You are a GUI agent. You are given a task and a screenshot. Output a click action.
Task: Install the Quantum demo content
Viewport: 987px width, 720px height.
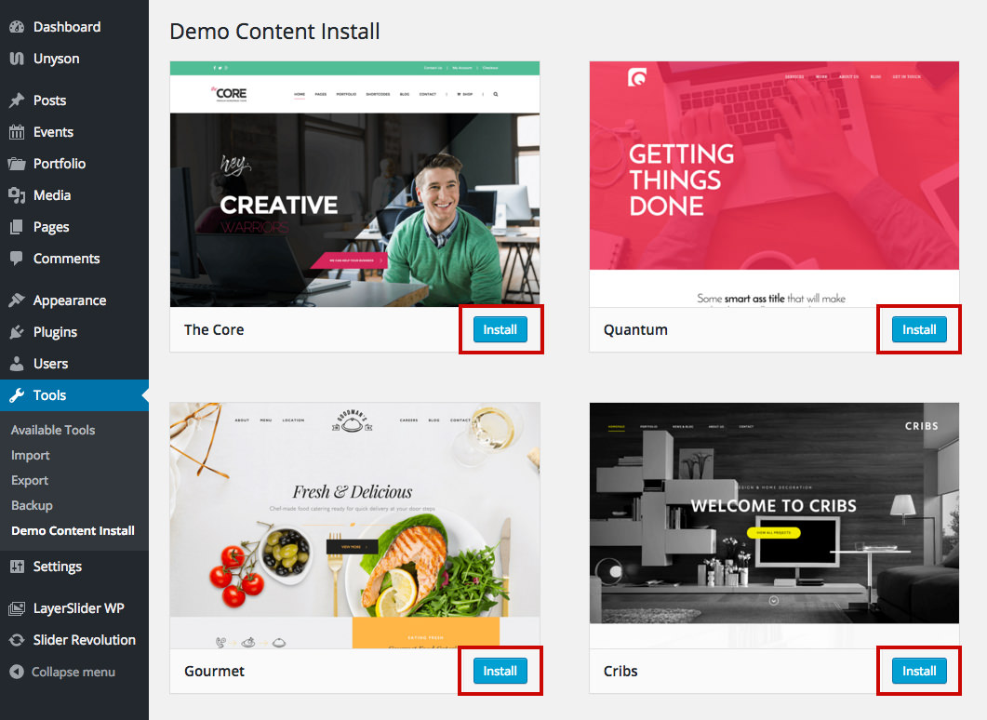coord(919,330)
